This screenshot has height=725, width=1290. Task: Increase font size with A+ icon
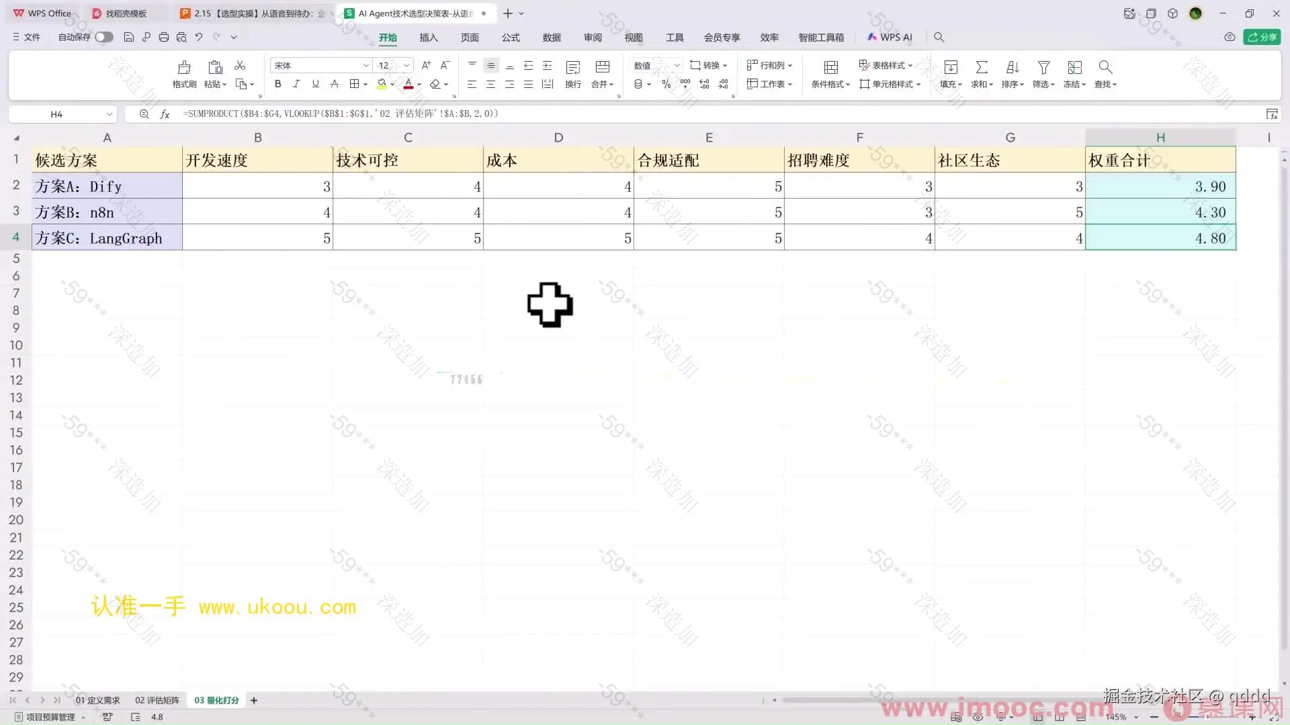point(426,65)
